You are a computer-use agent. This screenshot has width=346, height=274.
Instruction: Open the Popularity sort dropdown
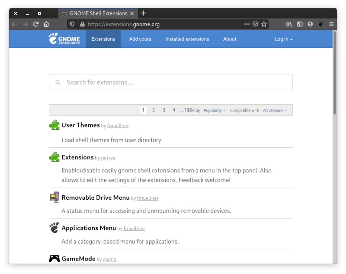[214, 110]
